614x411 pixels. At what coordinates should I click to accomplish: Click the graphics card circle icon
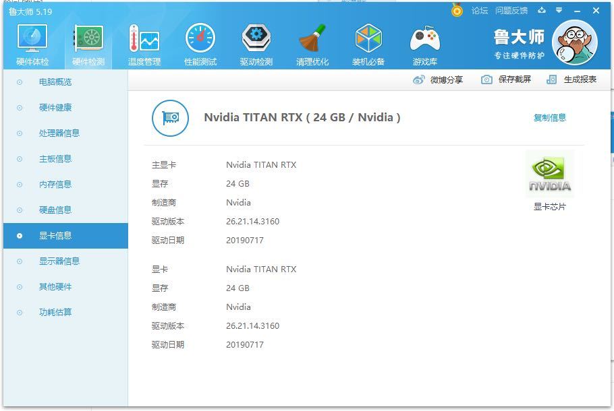click(170, 118)
